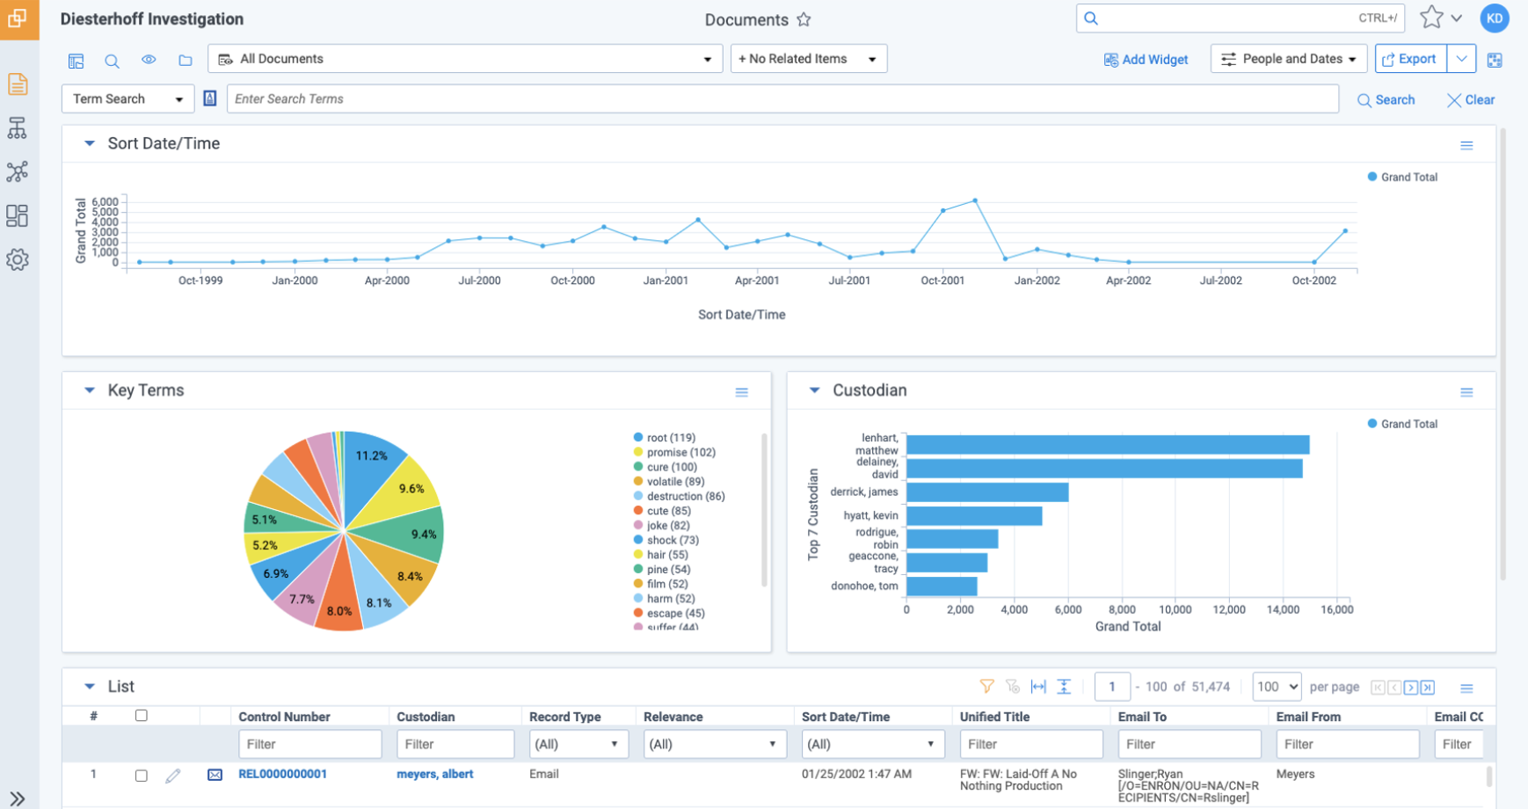Click the Add Widget button

click(1146, 60)
